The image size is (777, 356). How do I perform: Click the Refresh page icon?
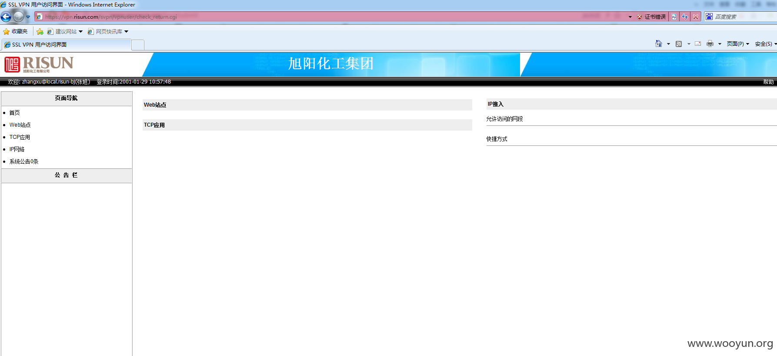tap(685, 17)
